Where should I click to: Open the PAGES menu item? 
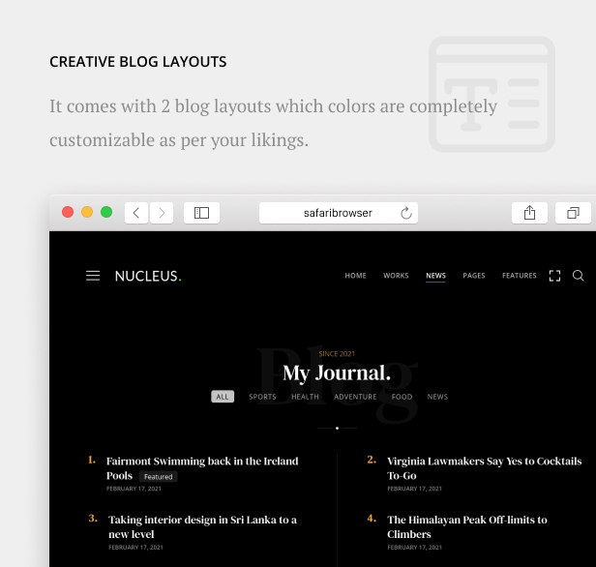click(x=474, y=276)
